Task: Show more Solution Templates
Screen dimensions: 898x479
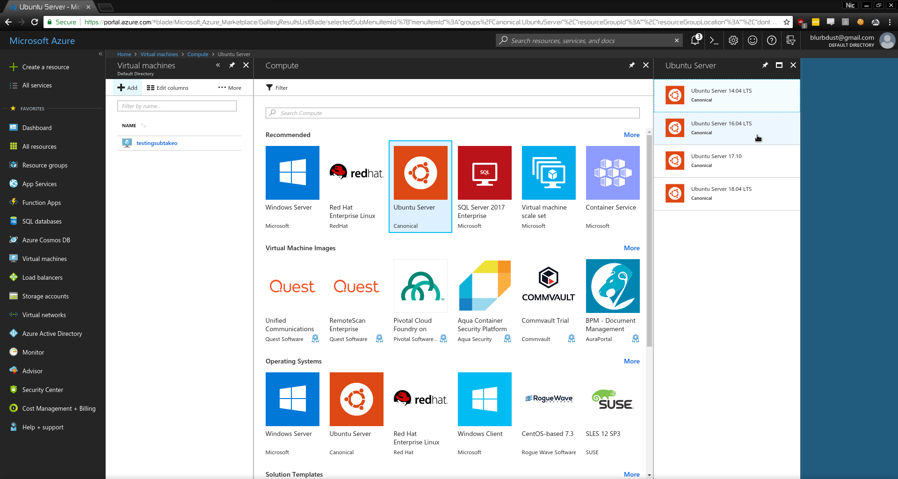Action: (x=632, y=474)
